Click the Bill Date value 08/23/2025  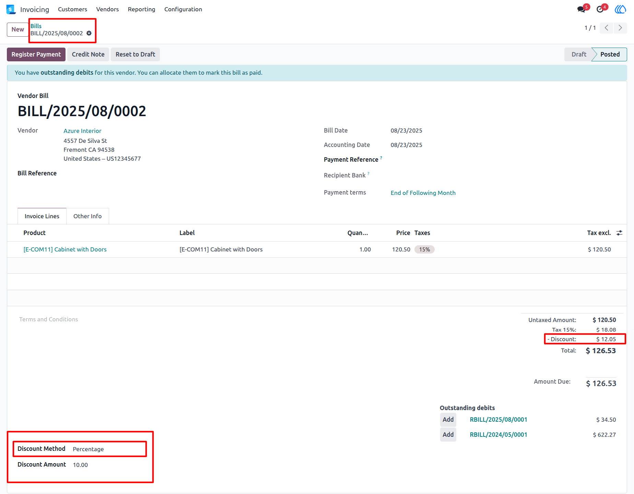407,131
